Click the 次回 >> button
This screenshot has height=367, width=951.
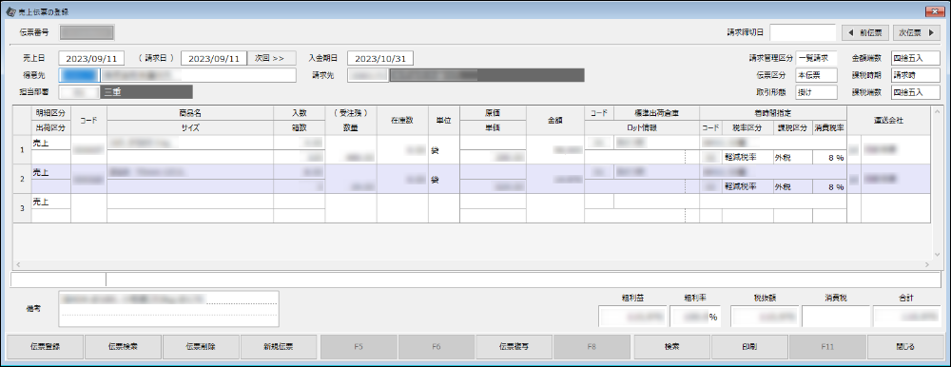pyautogui.click(x=270, y=58)
